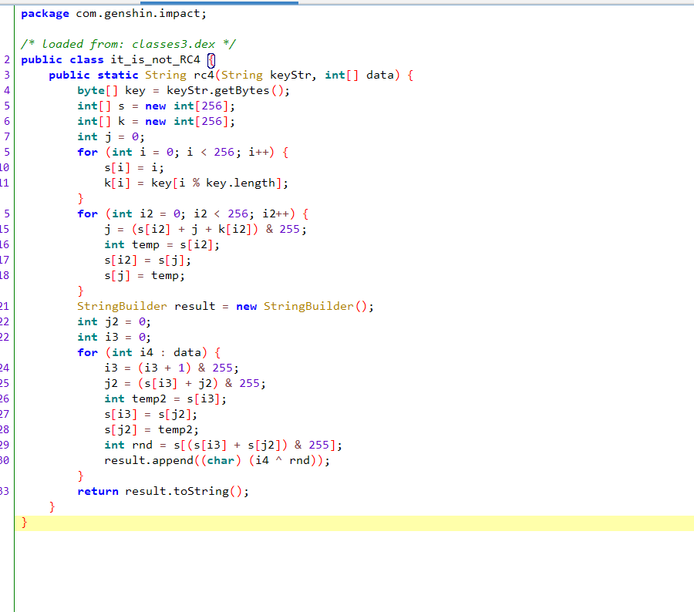Click the data parameter in the rc4 signature
Screen dimensions: 694x612
coord(379,76)
